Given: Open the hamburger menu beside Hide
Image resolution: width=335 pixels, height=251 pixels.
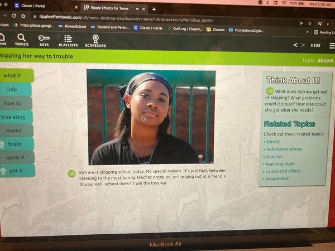Looking at the screenshot, I should pyautogui.click(x=331, y=46).
